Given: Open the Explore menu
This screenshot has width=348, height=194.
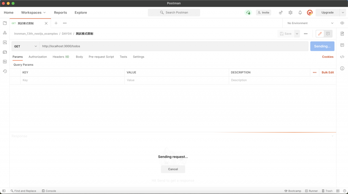Looking at the screenshot, I should pos(81,13).
